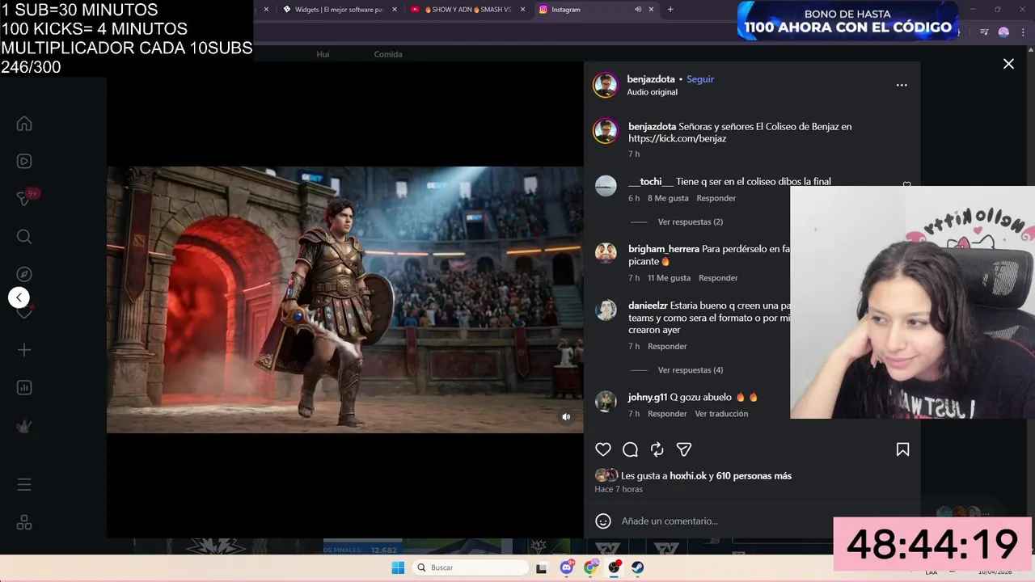1035x582 pixels.
Task: Open benjazdota avatar in post header
Action: [x=606, y=85]
